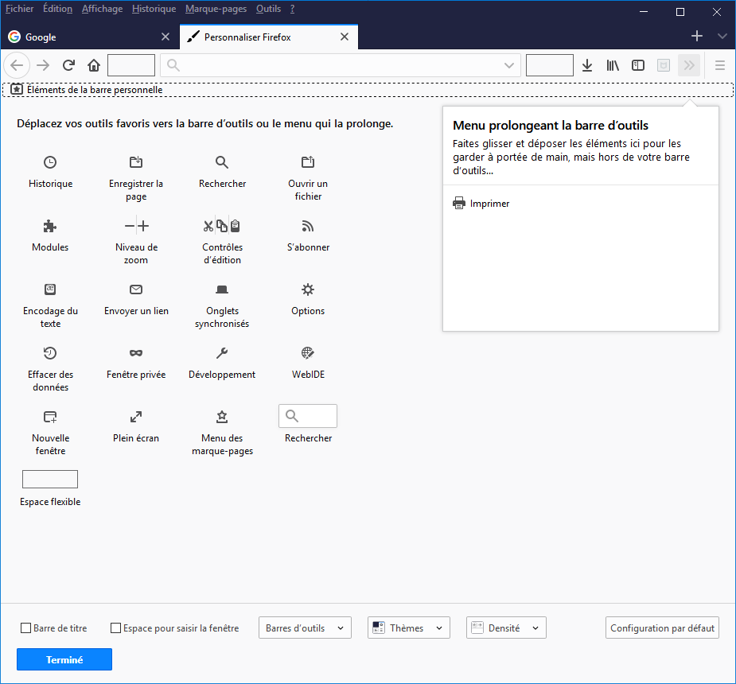
Task: Select the Ouvrir un fichier icon
Action: [308, 162]
